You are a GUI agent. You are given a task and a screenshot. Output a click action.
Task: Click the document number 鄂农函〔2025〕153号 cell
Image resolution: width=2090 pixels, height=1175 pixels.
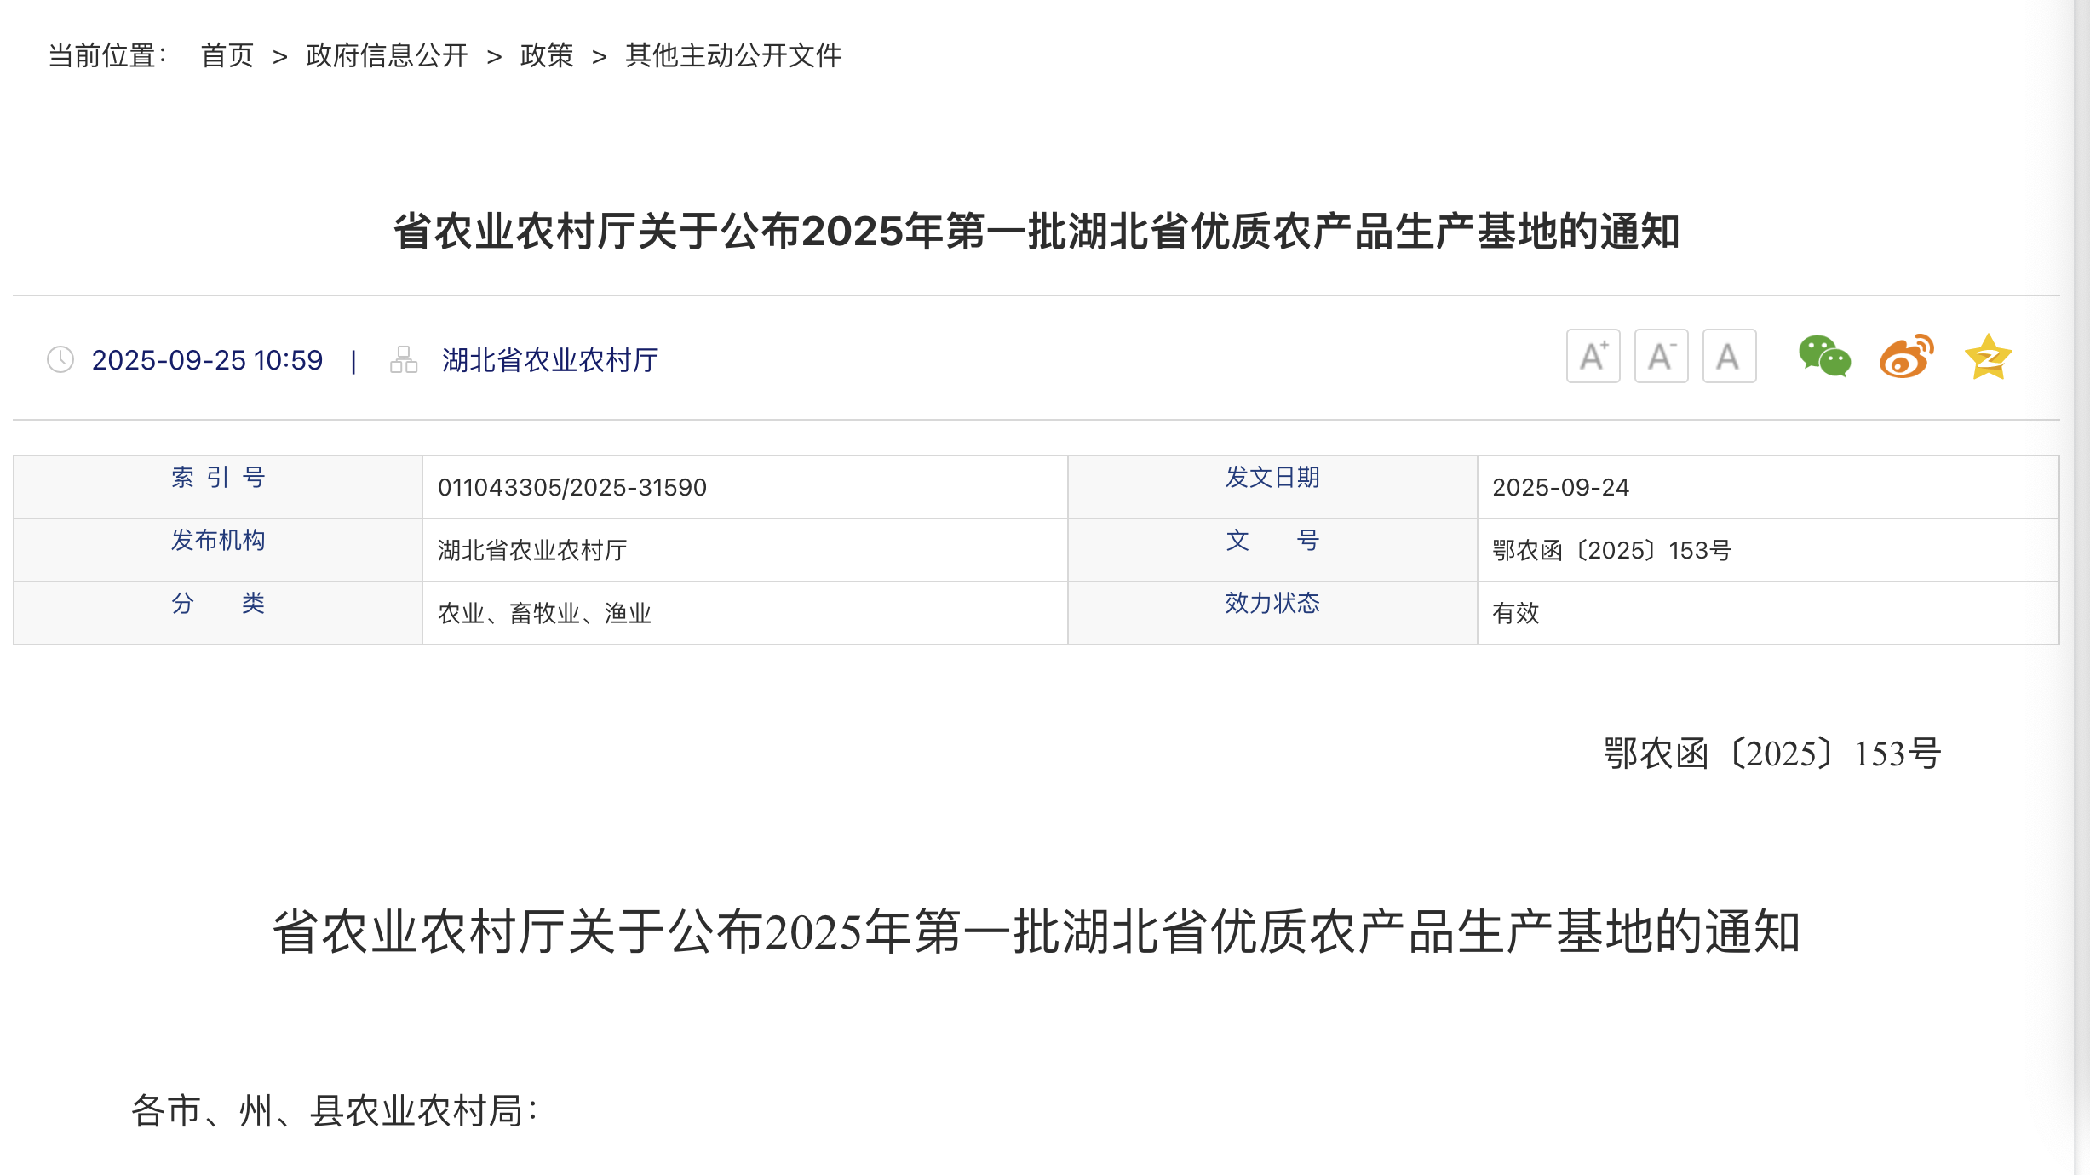coord(1611,550)
